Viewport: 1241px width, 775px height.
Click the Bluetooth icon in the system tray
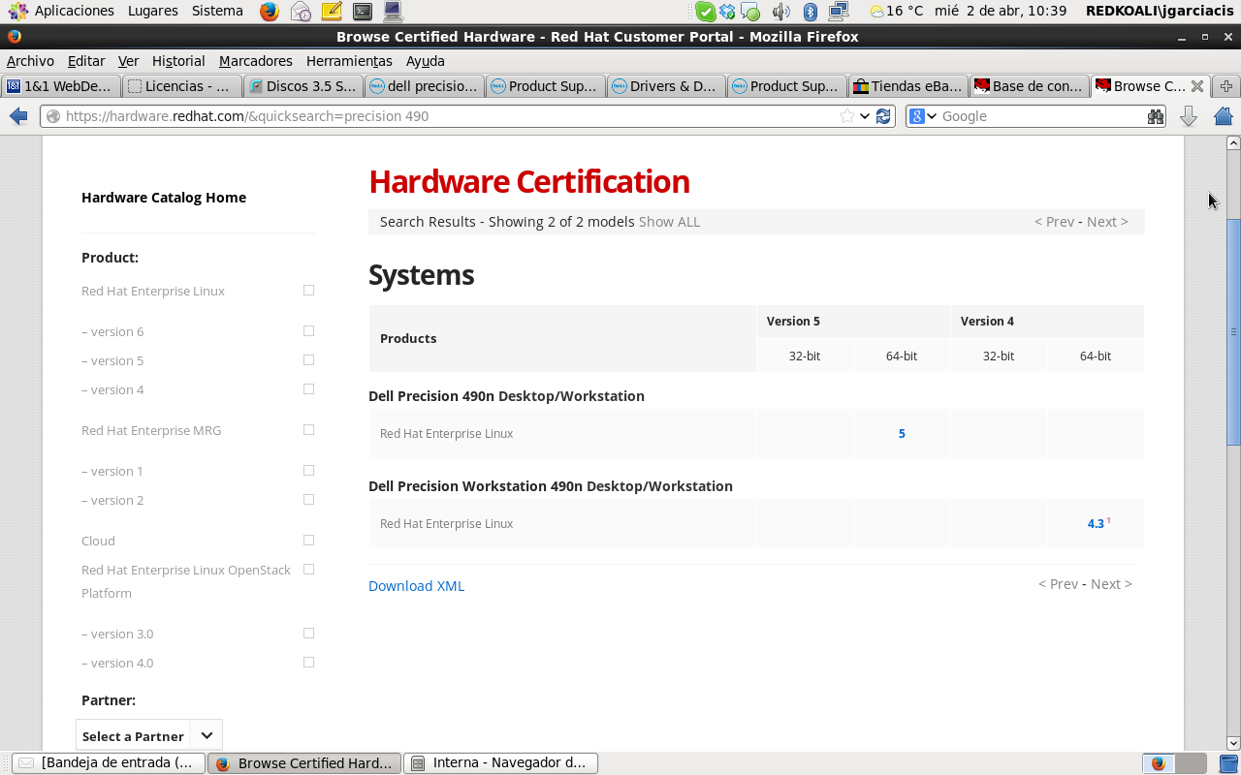pos(811,12)
